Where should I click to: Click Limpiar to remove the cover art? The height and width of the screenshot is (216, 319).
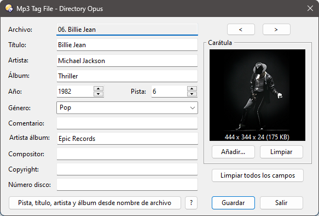pos(281,152)
